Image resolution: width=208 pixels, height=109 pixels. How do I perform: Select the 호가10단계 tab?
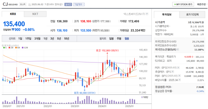[192, 15]
